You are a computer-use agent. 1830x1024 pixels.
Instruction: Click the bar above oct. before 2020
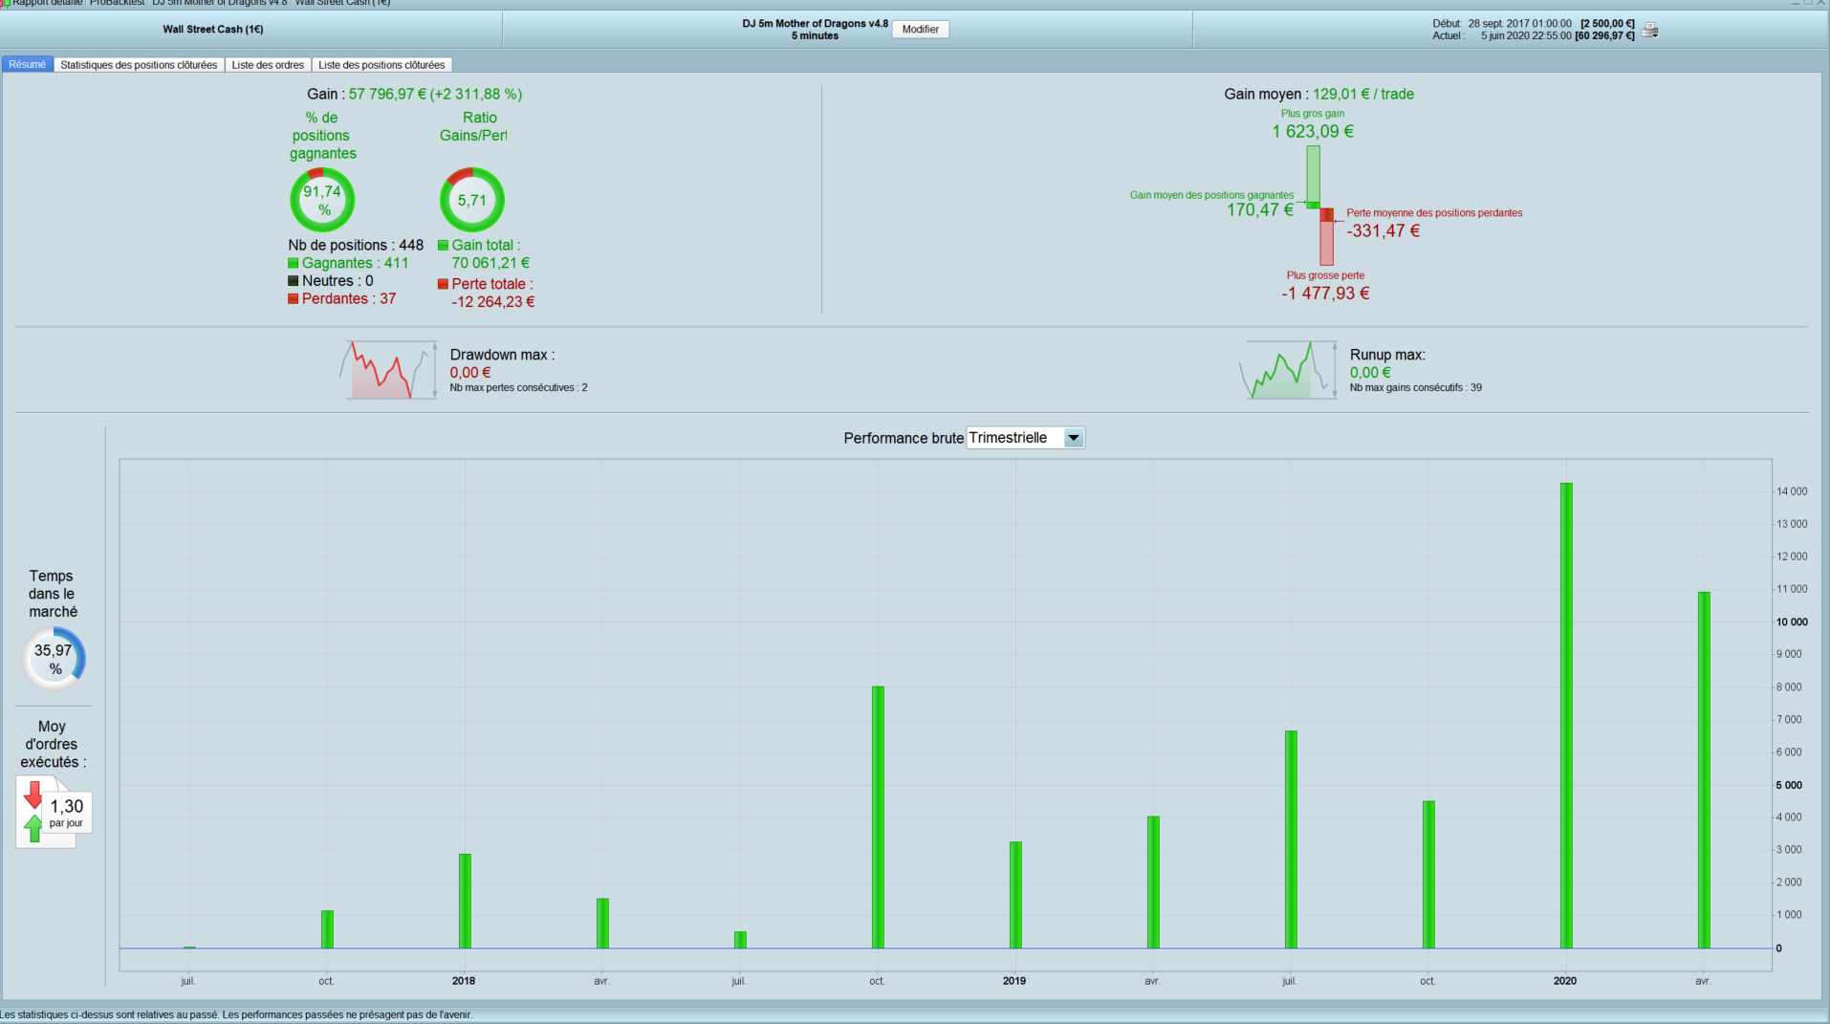pos(1428,875)
